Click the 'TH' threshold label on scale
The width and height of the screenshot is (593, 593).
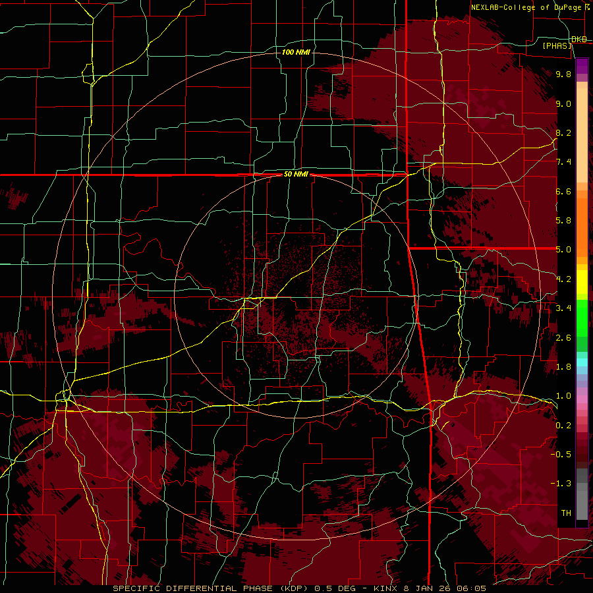tap(566, 513)
